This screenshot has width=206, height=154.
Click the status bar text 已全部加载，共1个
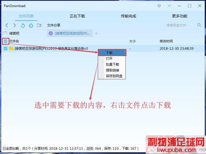point(17,148)
